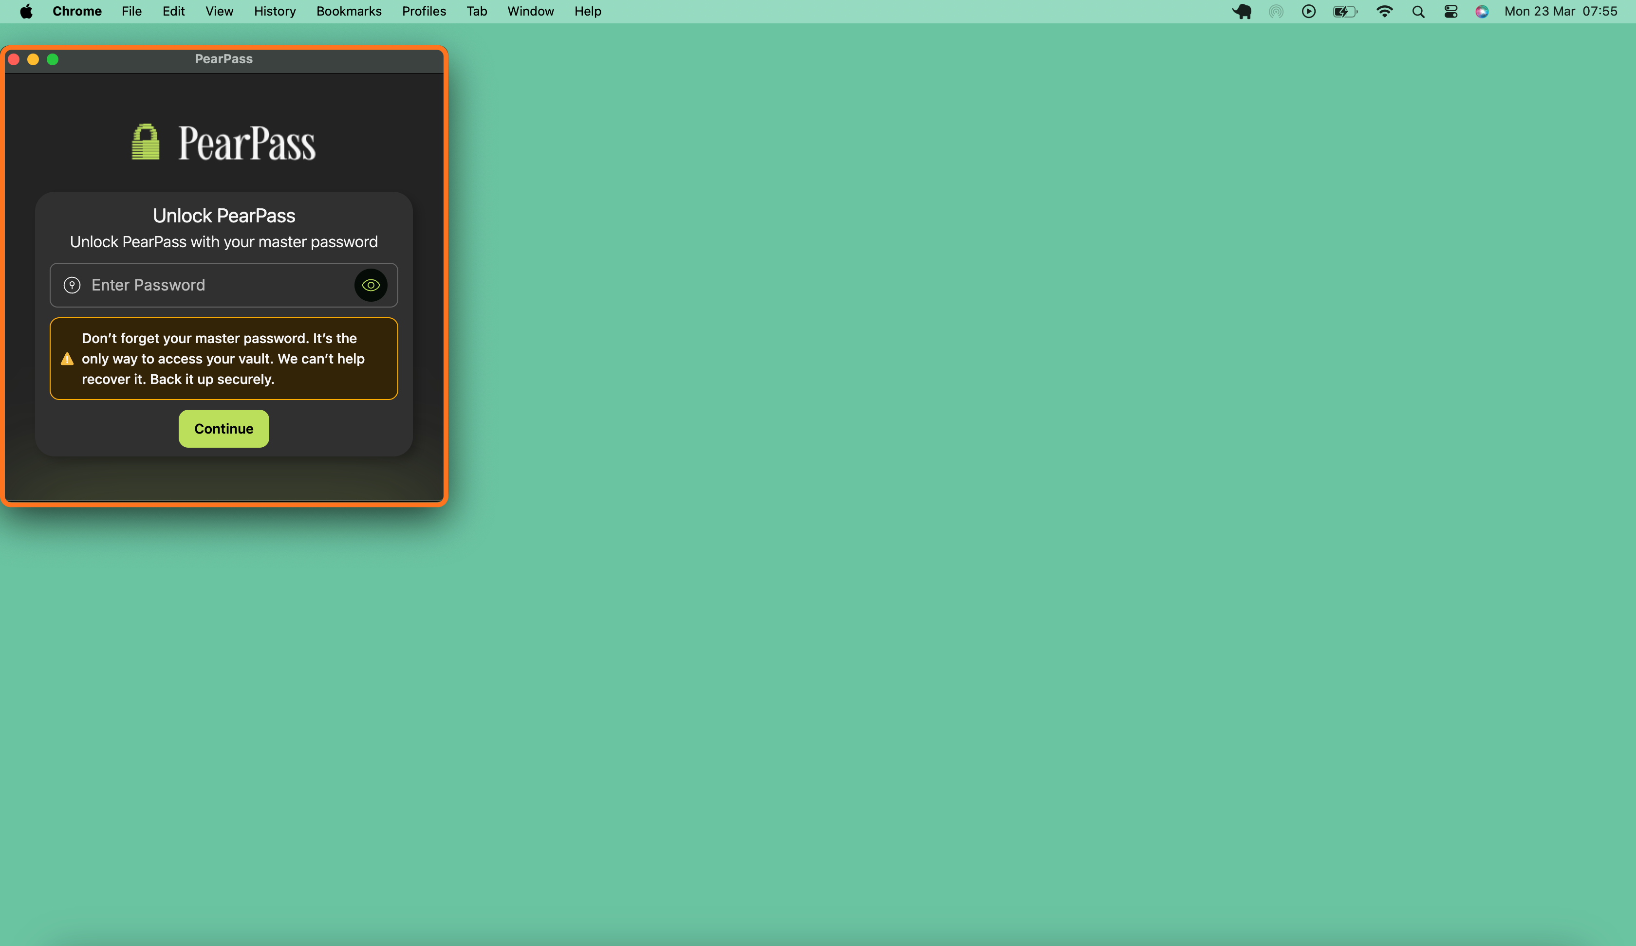This screenshot has width=1636, height=946.
Task: Open the Chrome menu in the menu bar
Action: pos(76,11)
